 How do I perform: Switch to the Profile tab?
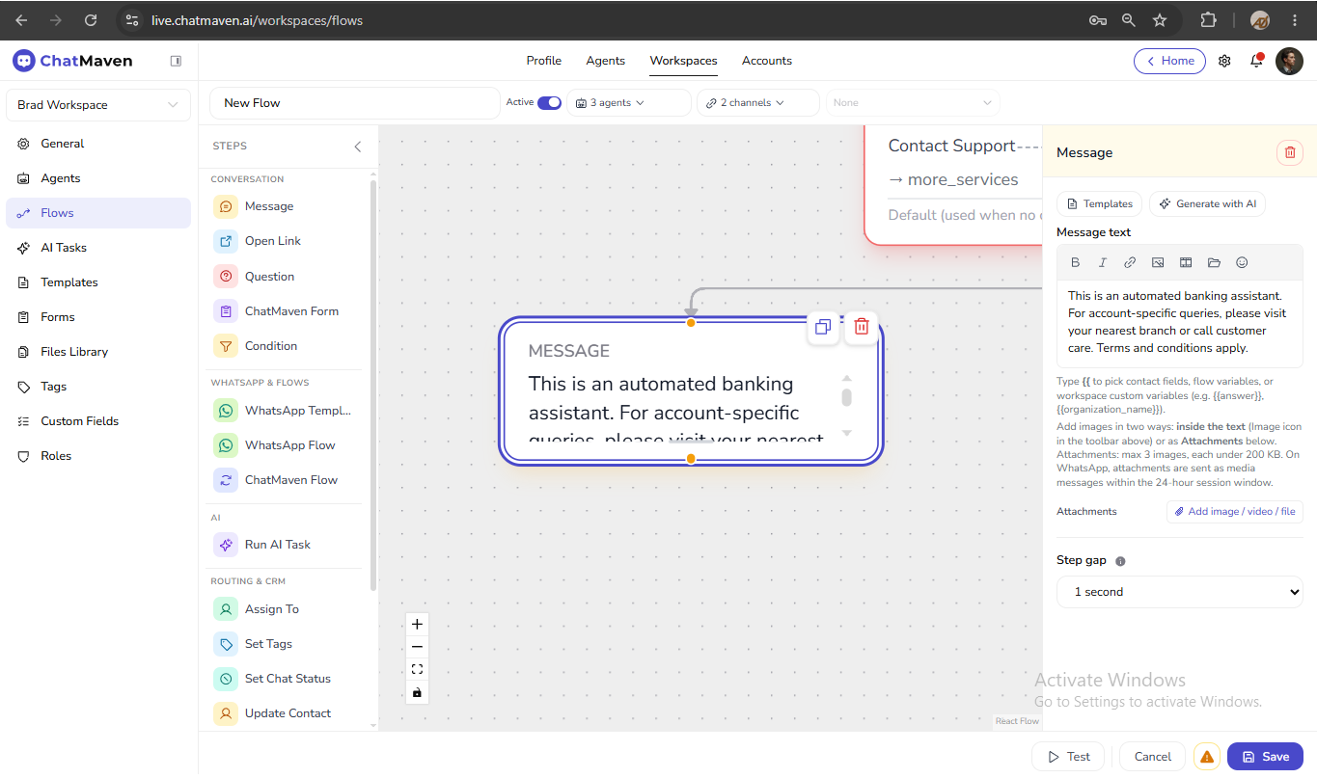(x=544, y=61)
